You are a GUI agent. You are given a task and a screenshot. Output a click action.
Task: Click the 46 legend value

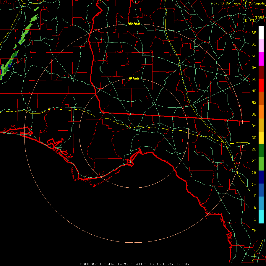click(x=254, y=91)
